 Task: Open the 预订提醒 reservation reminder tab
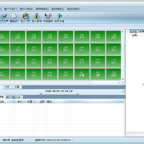(14, 97)
